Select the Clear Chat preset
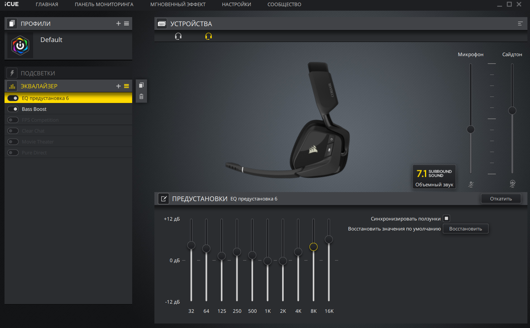Image resolution: width=530 pixels, height=328 pixels. pos(68,131)
